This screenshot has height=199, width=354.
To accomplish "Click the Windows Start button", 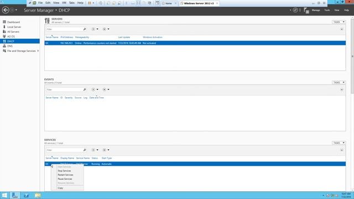I will [x=4, y=195].
